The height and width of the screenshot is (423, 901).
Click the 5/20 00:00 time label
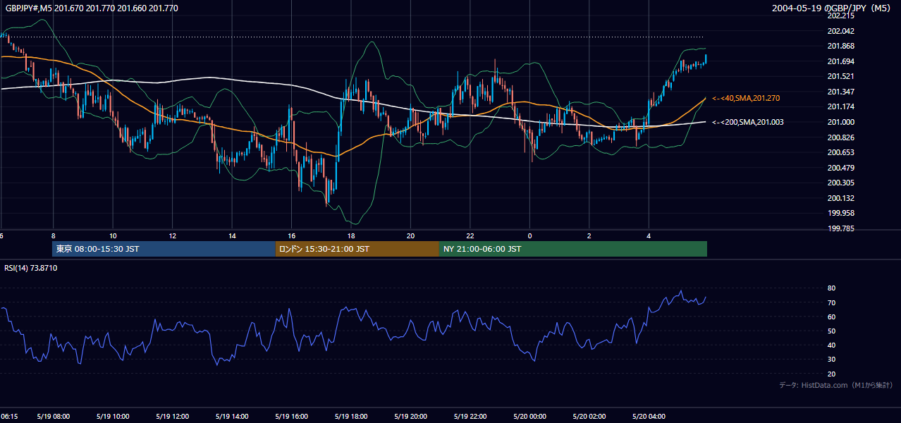coord(529,417)
